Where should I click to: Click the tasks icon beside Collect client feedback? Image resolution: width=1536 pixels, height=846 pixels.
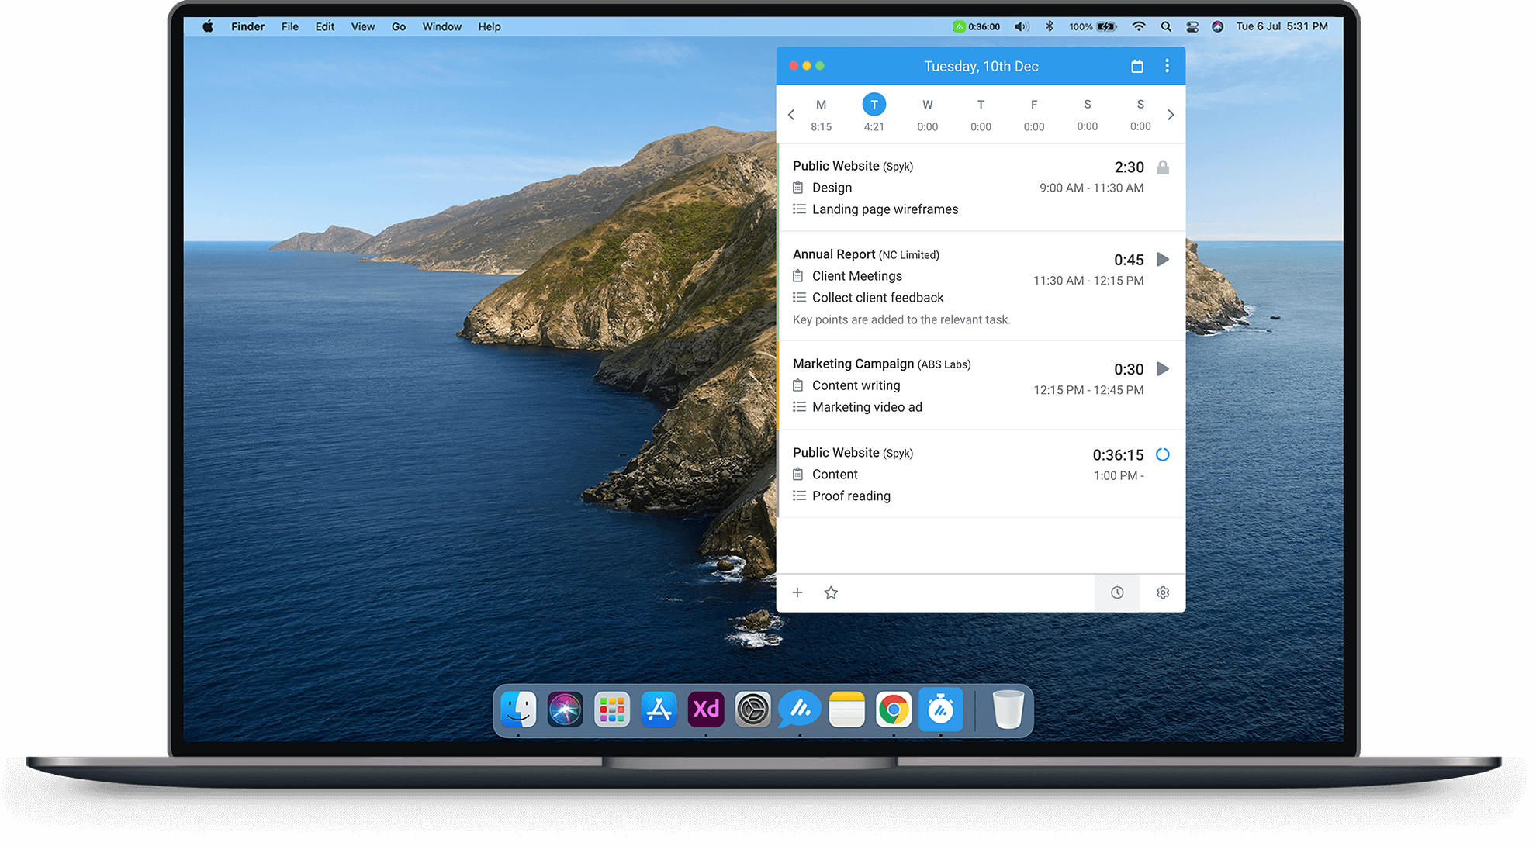799,297
